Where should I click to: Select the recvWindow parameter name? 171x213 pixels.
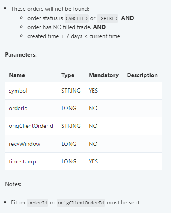25,144
